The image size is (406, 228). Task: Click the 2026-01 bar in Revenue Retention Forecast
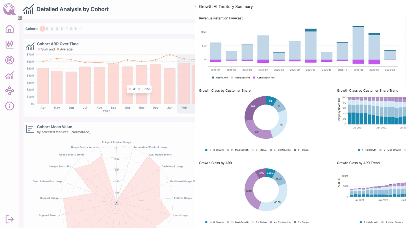pyautogui.click(x=358, y=45)
